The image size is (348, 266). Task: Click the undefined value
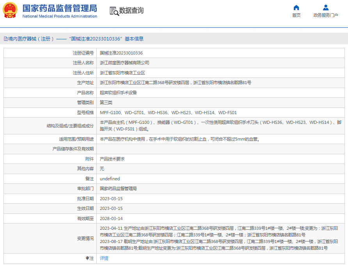[x=110, y=179]
